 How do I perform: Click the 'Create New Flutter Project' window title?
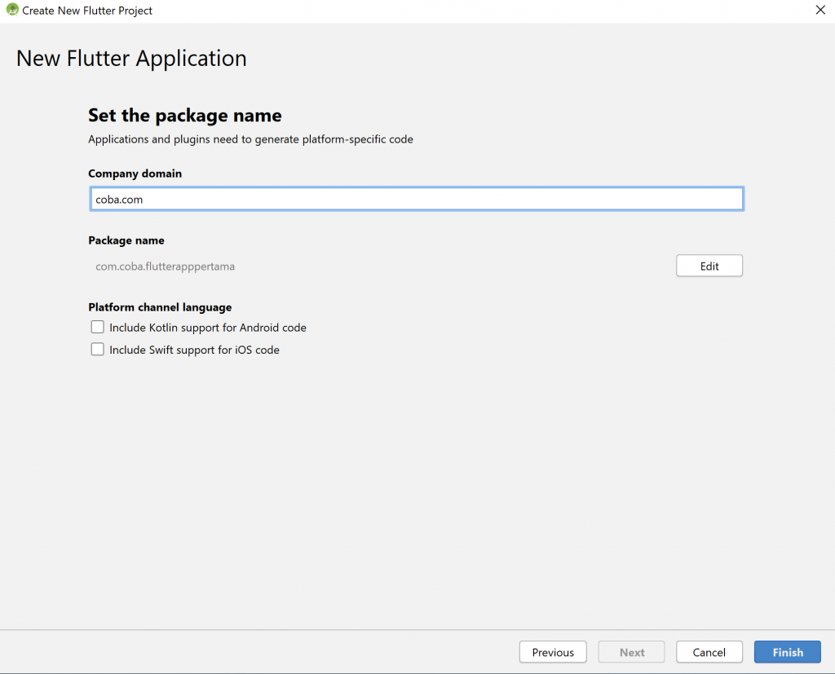click(x=87, y=11)
